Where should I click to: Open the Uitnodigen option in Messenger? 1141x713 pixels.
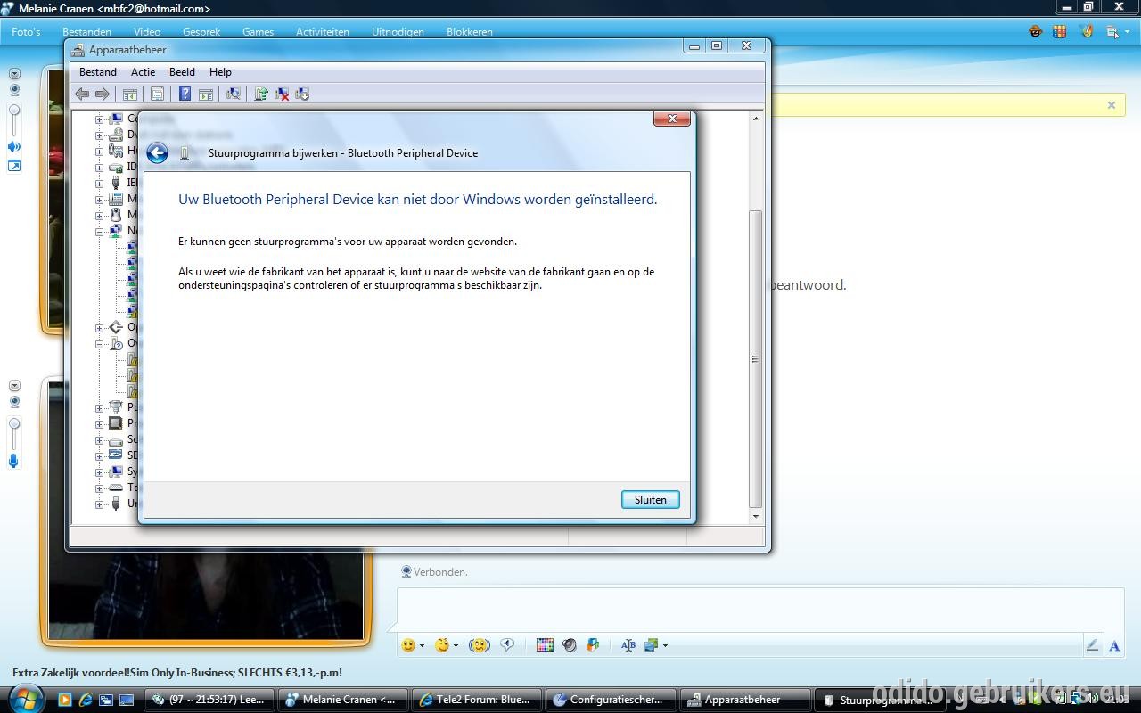pos(398,31)
